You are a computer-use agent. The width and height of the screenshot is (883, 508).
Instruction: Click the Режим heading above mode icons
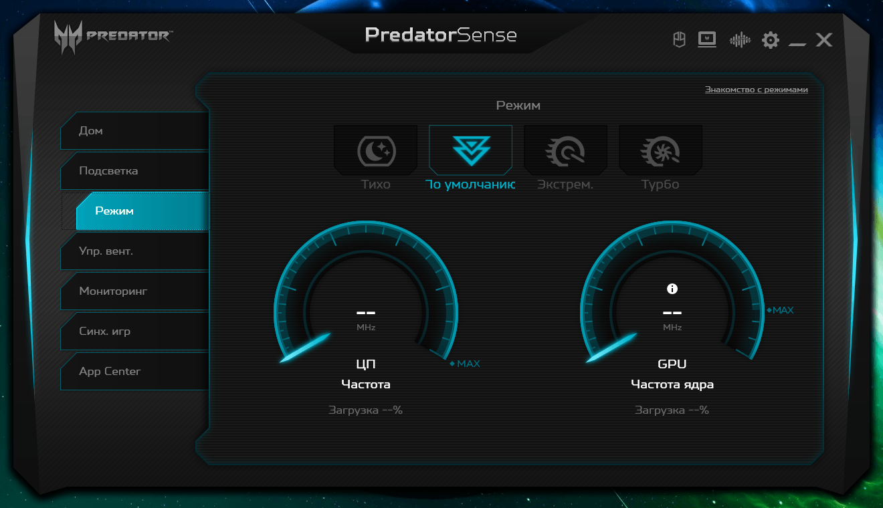coord(518,106)
